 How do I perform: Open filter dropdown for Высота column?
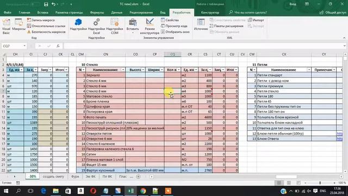(143, 70)
